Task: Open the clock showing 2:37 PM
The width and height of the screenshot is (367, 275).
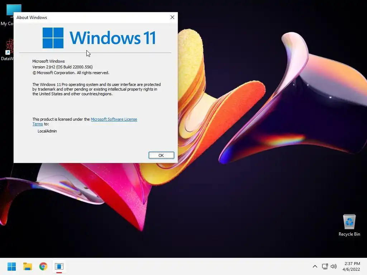Action: 352,264
